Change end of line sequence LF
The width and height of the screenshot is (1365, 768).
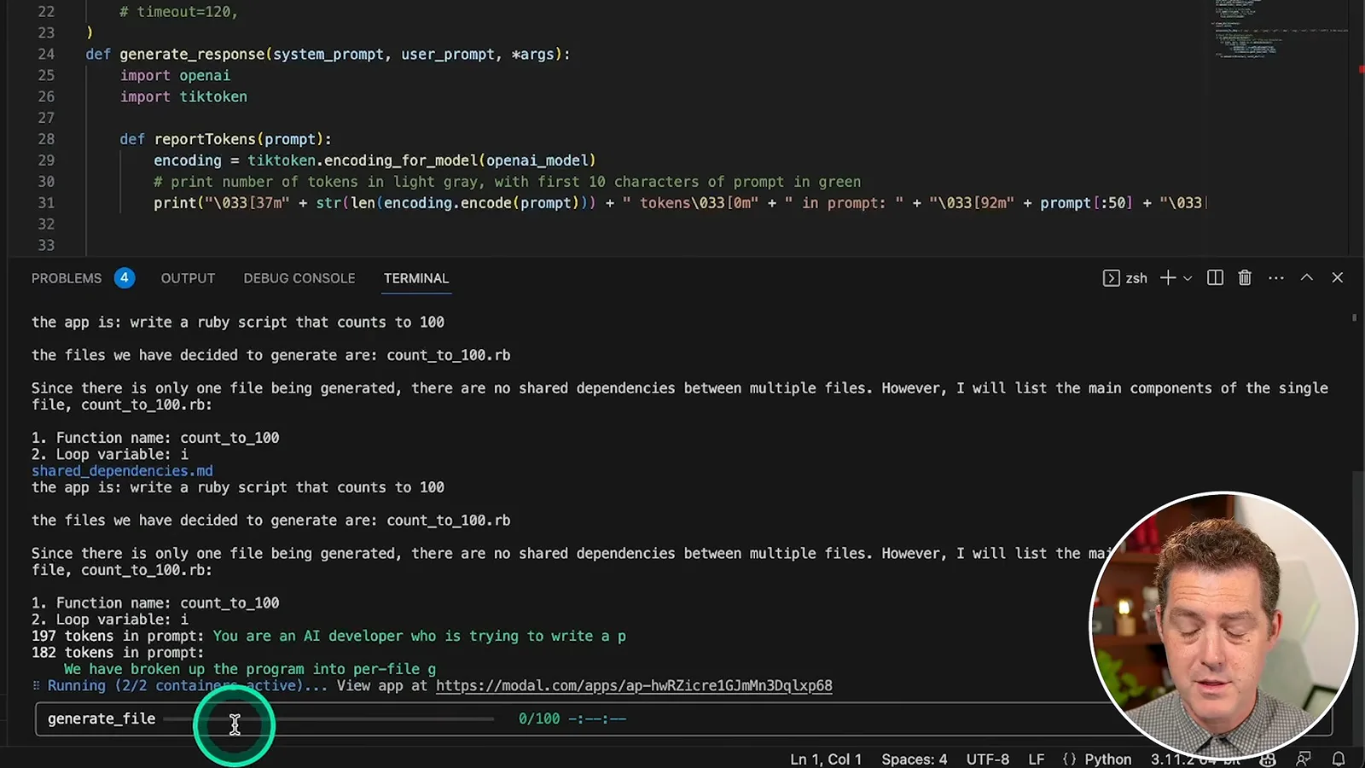tap(1036, 759)
